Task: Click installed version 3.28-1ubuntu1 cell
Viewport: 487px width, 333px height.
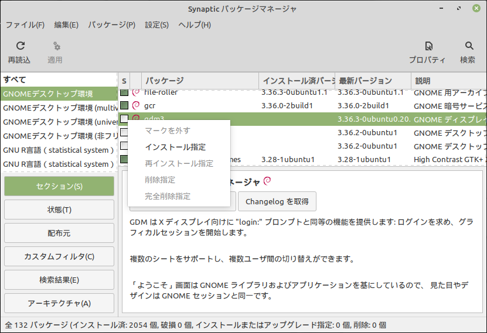Action: (288, 159)
